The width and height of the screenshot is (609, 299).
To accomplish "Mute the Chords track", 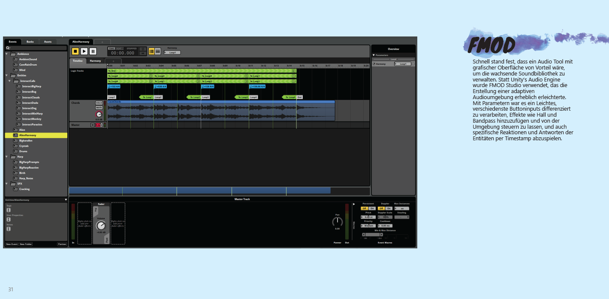I will pos(99,108).
